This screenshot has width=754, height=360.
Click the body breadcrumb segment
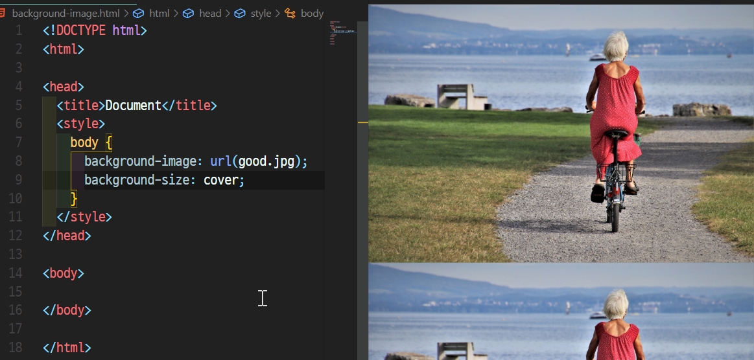[312, 14]
